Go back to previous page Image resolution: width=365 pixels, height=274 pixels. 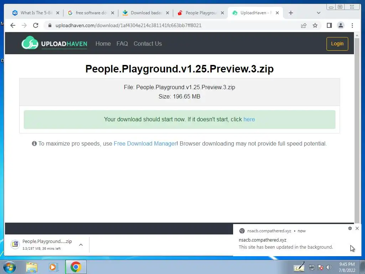coord(13,25)
